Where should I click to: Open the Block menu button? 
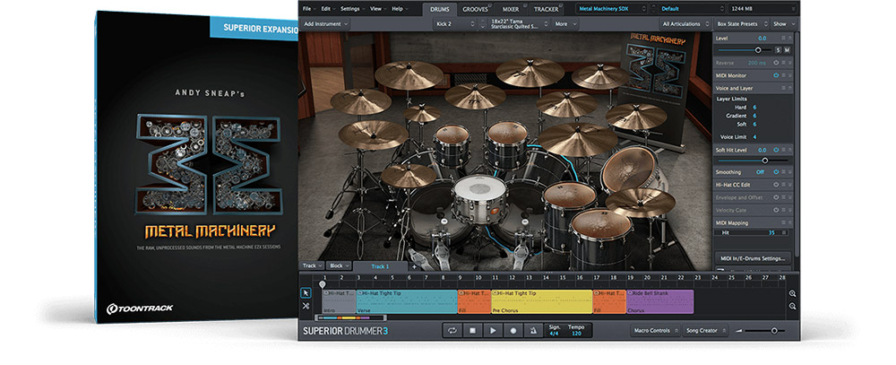(x=340, y=266)
